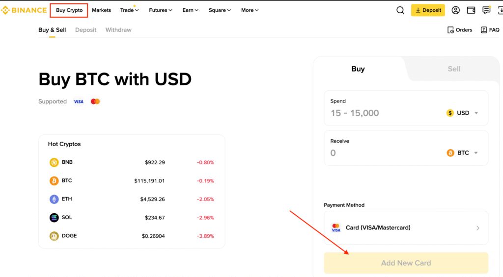The width and height of the screenshot is (503, 277).
Task: Select the ETH row name
Action: tap(67, 199)
